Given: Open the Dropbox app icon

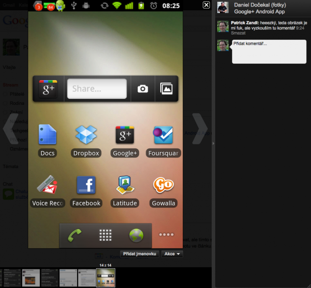Looking at the screenshot, I should pos(86,135).
